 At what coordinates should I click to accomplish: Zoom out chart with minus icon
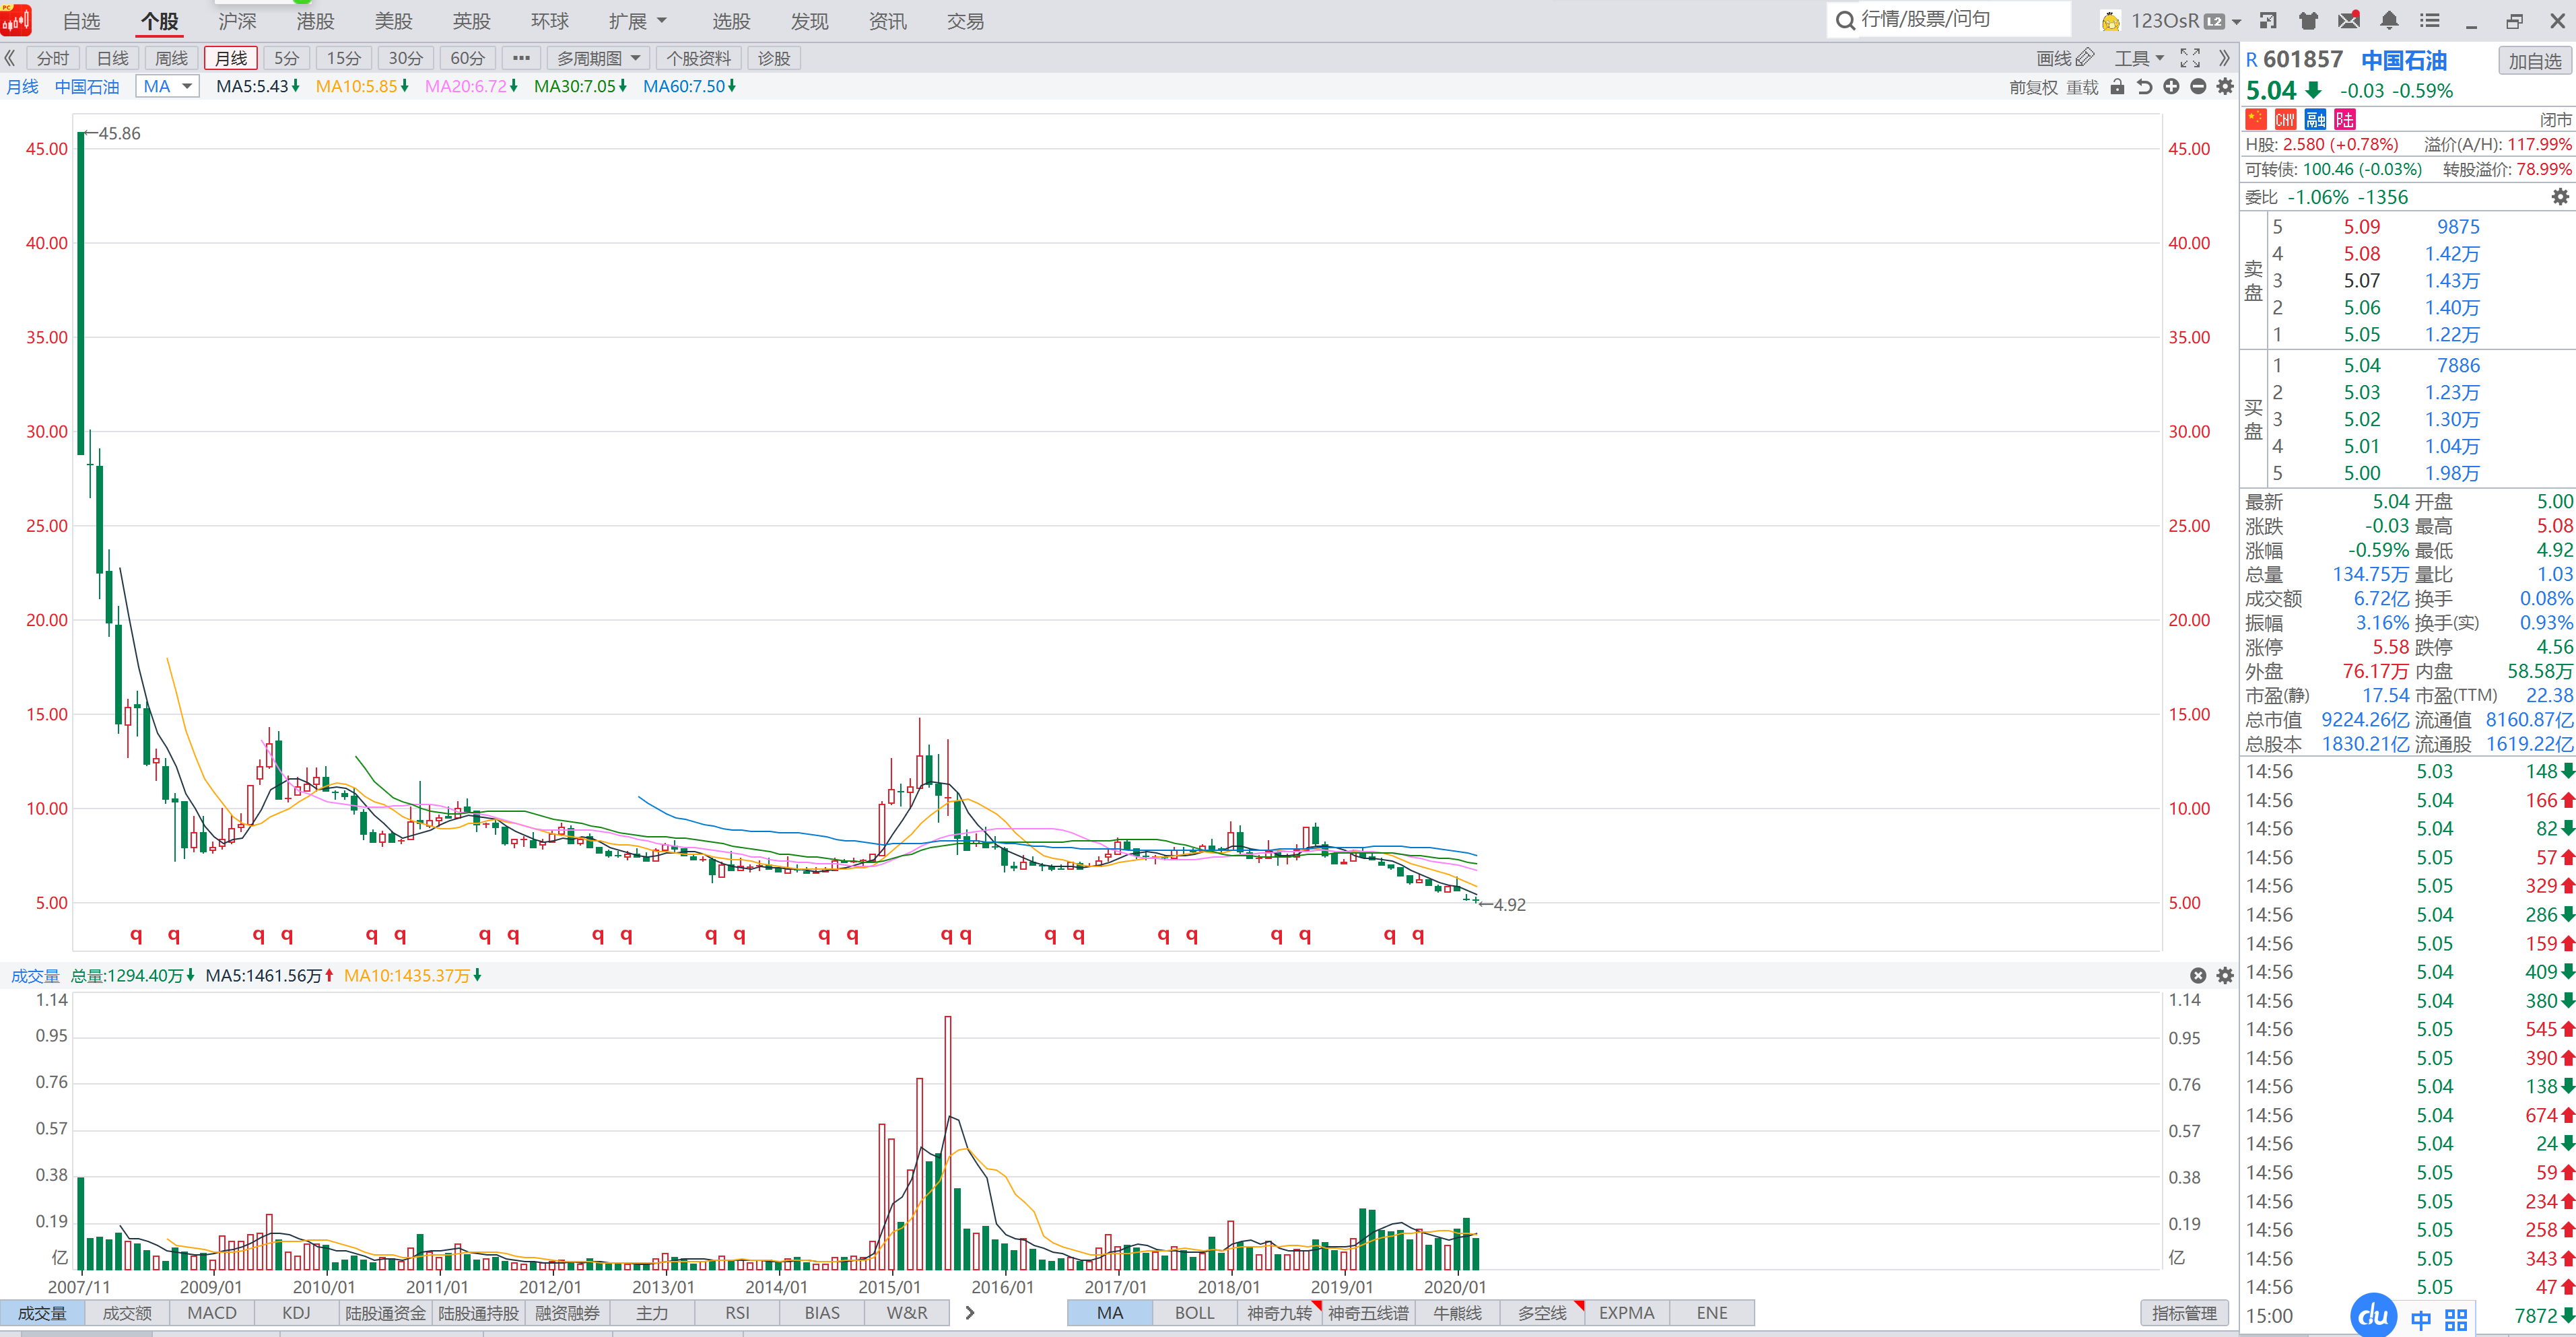click(2198, 87)
